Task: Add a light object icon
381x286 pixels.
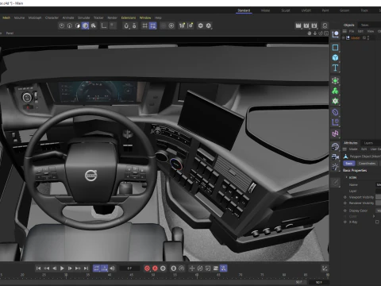Action: coord(335,167)
